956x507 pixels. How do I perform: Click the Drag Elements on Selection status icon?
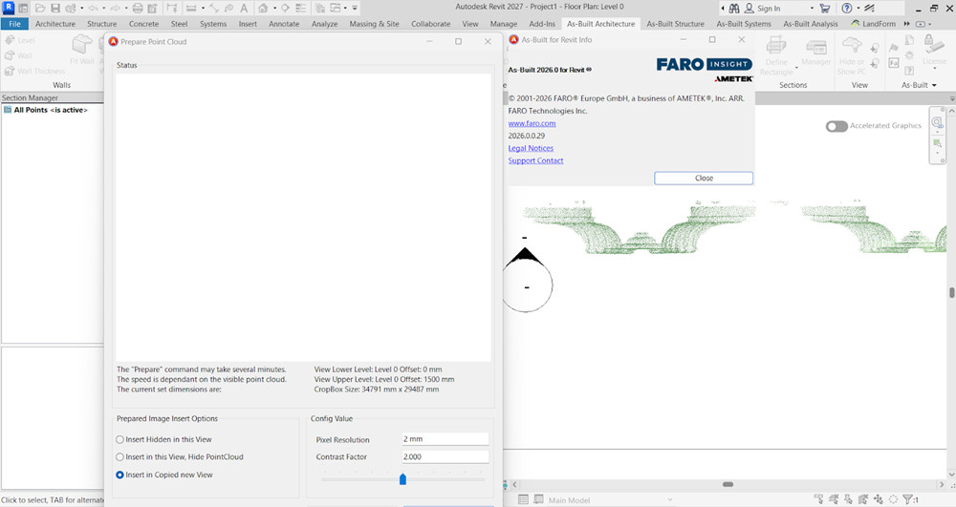click(x=879, y=499)
